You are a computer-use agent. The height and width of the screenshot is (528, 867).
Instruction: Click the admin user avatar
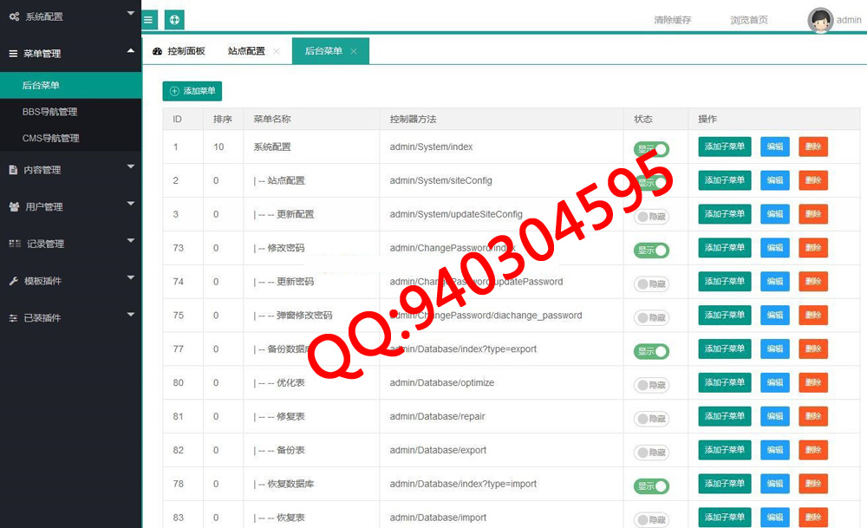[819, 20]
